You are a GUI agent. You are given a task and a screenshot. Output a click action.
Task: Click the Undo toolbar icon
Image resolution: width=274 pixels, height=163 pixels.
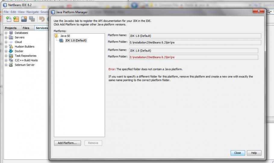[x=42, y=19]
